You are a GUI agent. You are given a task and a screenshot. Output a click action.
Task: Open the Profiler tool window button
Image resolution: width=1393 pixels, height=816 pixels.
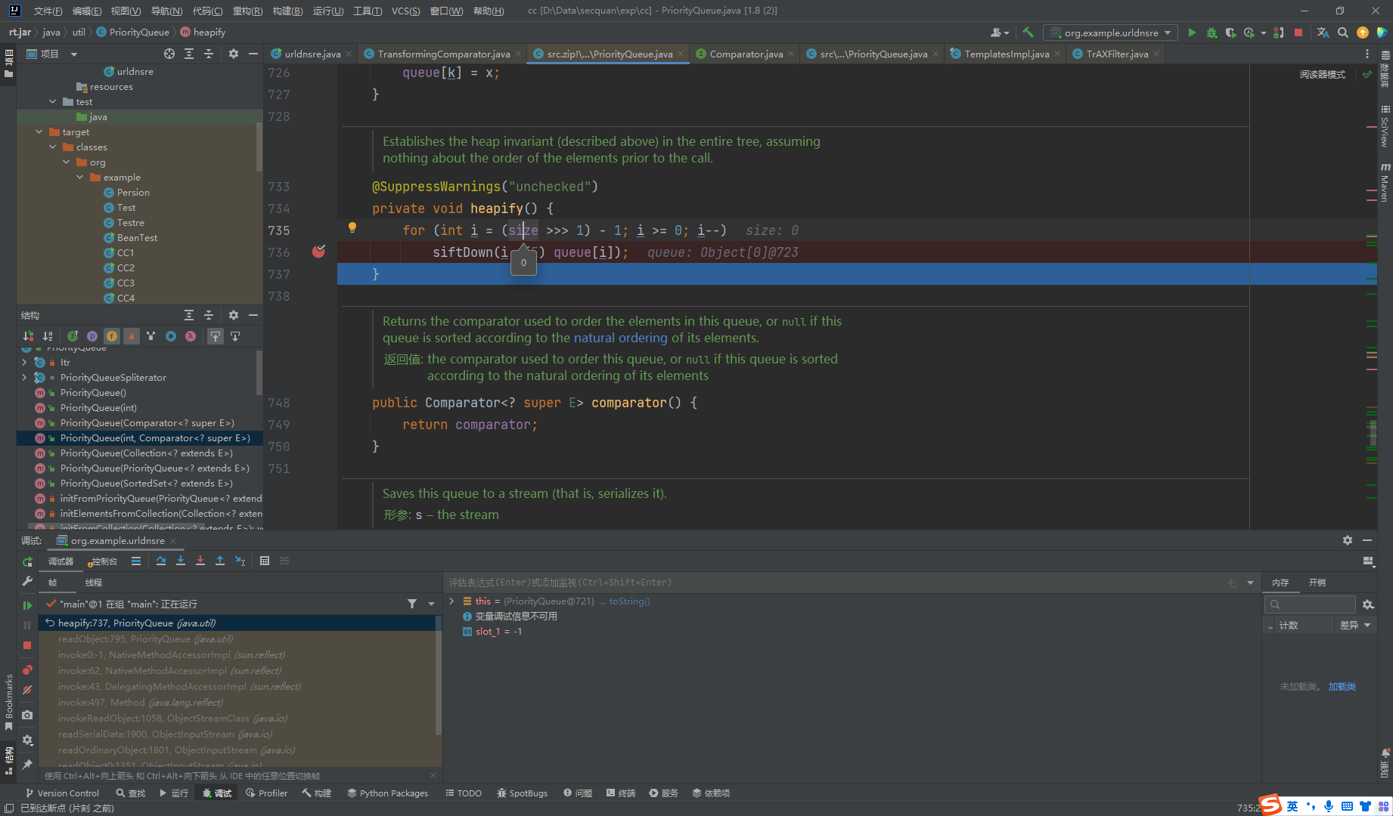266,793
